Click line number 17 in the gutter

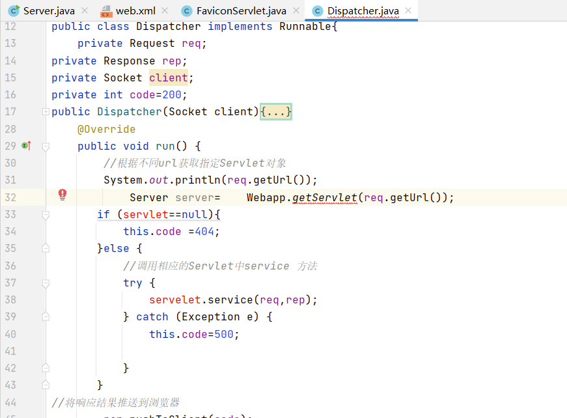click(x=10, y=111)
